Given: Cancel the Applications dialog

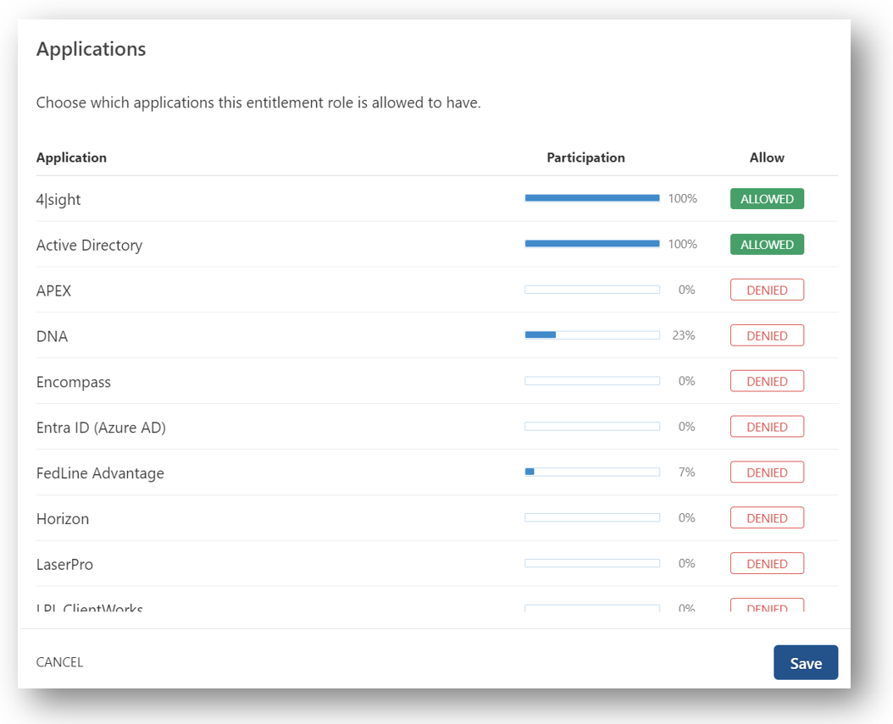Looking at the screenshot, I should click(59, 662).
